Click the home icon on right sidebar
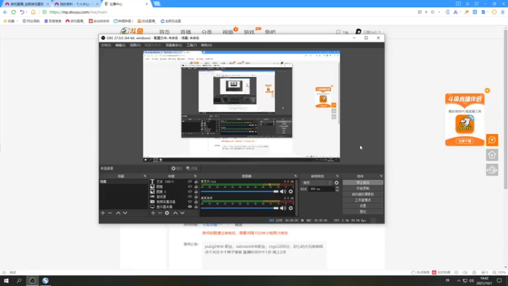 pos(491,154)
